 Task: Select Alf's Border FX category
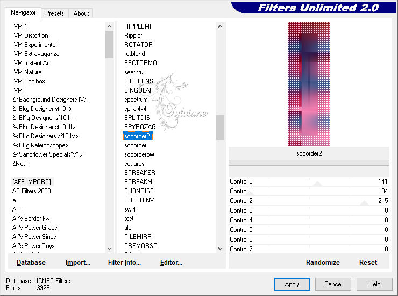(31, 219)
